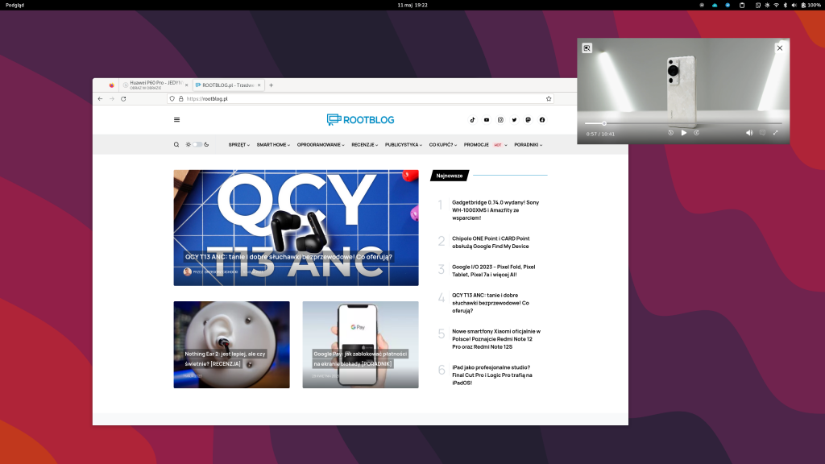825x464 pixels.
Task: Open the YouTube social icon
Action: [x=486, y=119]
